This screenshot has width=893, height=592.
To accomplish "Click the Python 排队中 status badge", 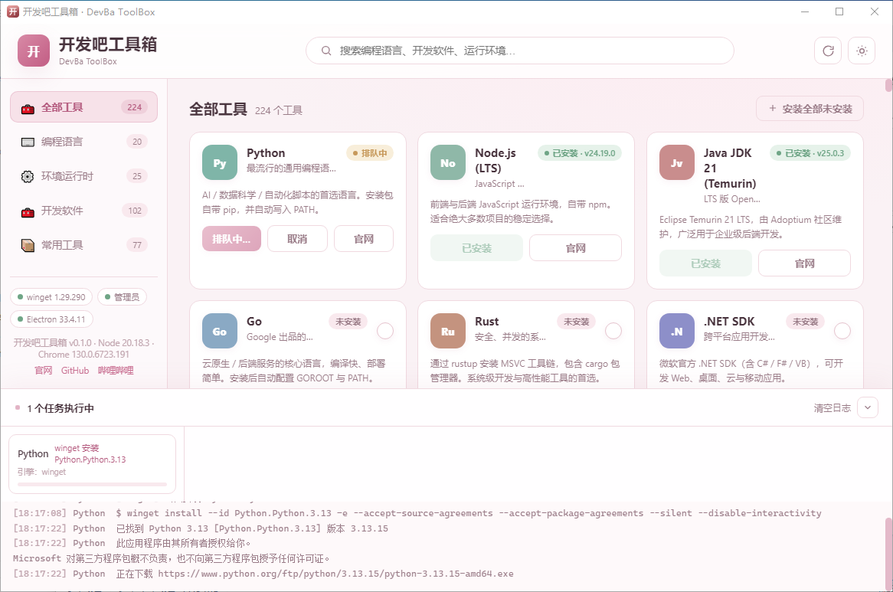I will click(370, 153).
